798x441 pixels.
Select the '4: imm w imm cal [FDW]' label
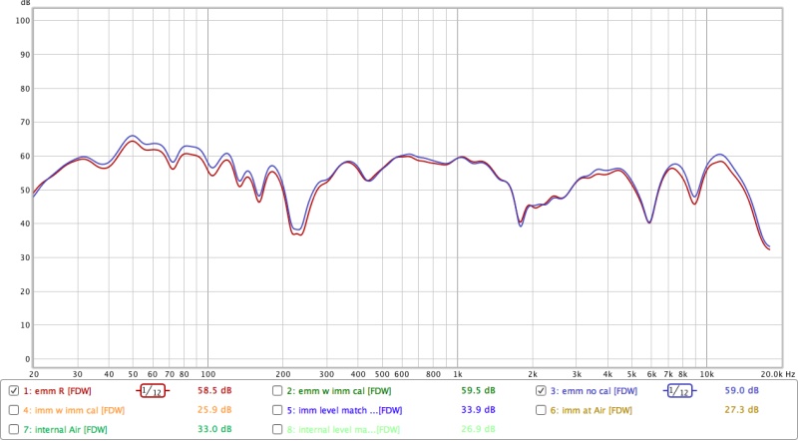point(74,410)
